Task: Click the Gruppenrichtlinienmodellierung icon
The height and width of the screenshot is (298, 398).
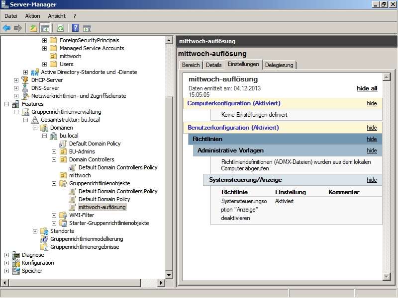Action: [x=44, y=239]
